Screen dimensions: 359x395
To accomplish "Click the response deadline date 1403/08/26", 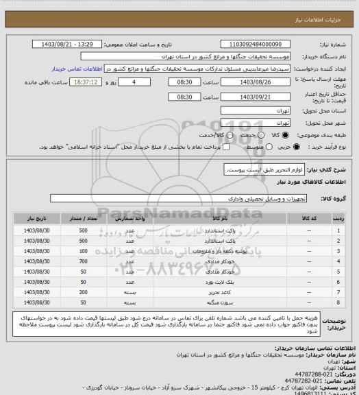I will (256, 82).
